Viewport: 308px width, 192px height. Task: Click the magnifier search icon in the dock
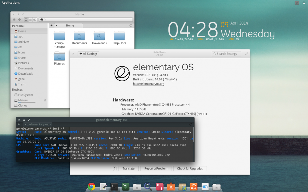(x=148, y=187)
